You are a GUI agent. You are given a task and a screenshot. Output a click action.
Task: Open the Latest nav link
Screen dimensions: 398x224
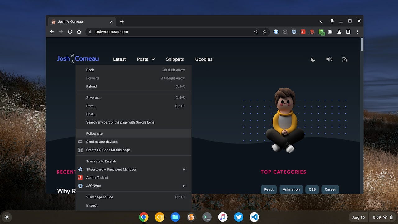click(x=119, y=59)
